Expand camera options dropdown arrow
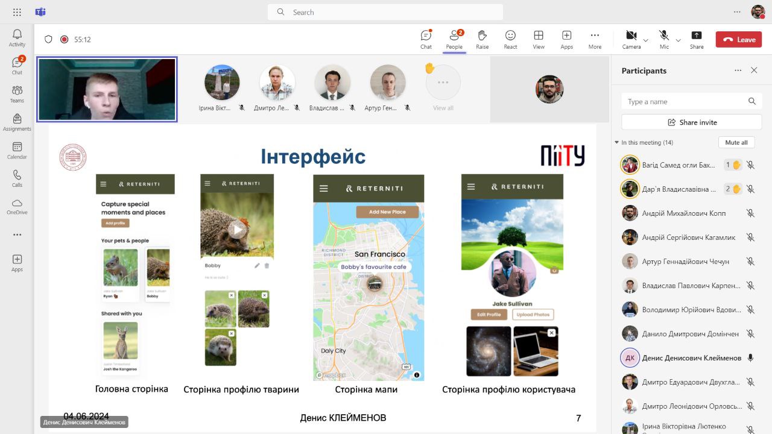This screenshot has height=434, width=772. [x=646, y=40]
